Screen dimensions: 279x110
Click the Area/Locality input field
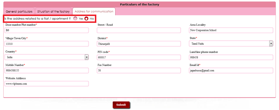231,30
